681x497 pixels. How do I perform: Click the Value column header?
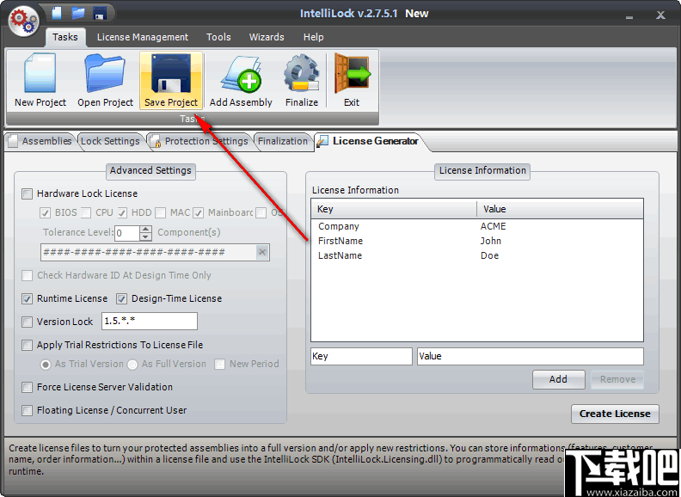(x=561, y=209)
